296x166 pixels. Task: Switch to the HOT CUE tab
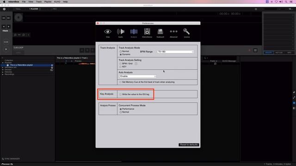click(279, 53)
